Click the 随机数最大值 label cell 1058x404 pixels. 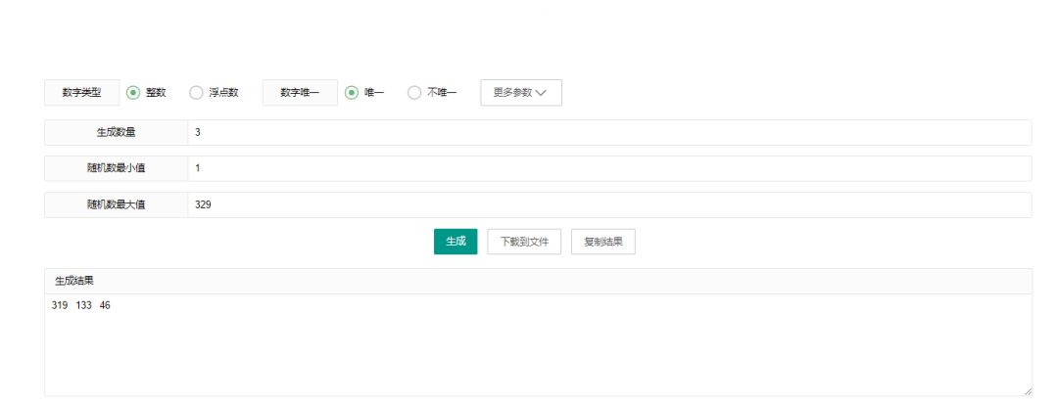click(x=116, y=204)
